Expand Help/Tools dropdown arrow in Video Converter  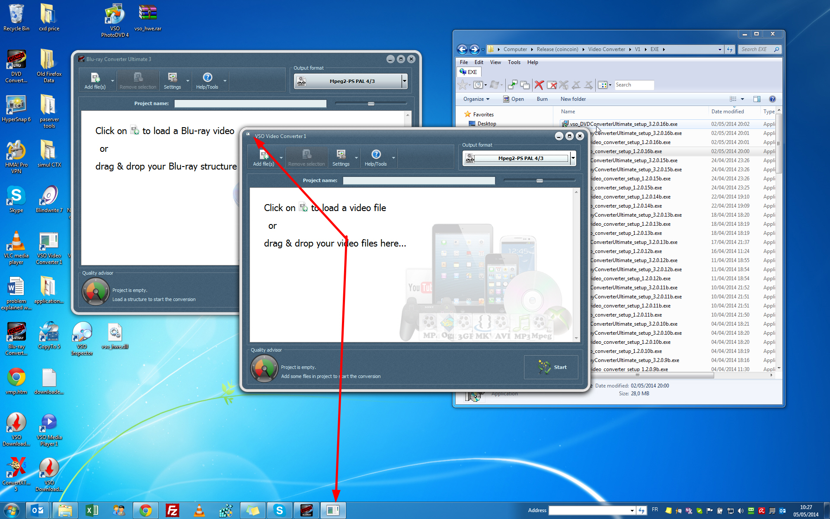click(x=394, y=158)
